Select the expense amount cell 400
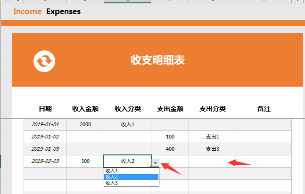Image resolution: width=305 pixels, height=194 pixels. point(170,149)
